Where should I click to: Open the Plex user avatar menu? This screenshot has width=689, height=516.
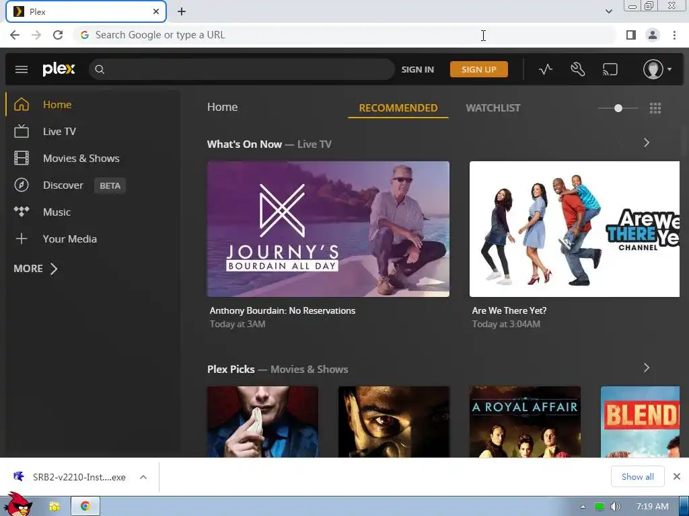(x=657, y=69)
